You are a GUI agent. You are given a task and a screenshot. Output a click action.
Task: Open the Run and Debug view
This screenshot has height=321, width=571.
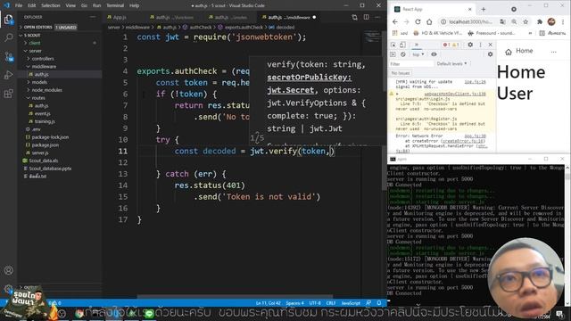8,75
